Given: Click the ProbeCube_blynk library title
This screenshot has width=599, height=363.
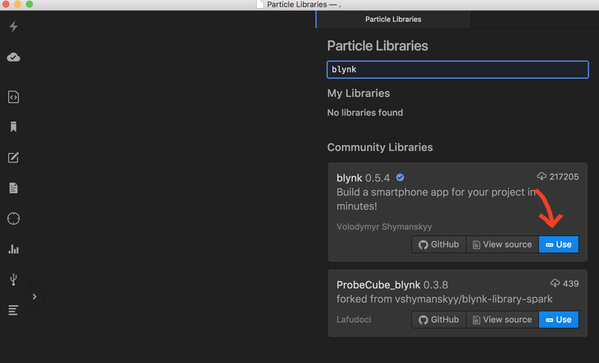Looking at the screenshot, I should pos(378,285).
